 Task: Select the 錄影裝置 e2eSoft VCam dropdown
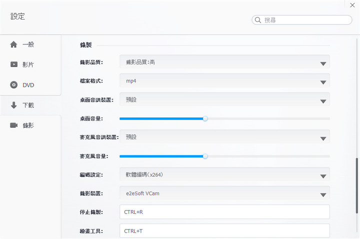224,193
